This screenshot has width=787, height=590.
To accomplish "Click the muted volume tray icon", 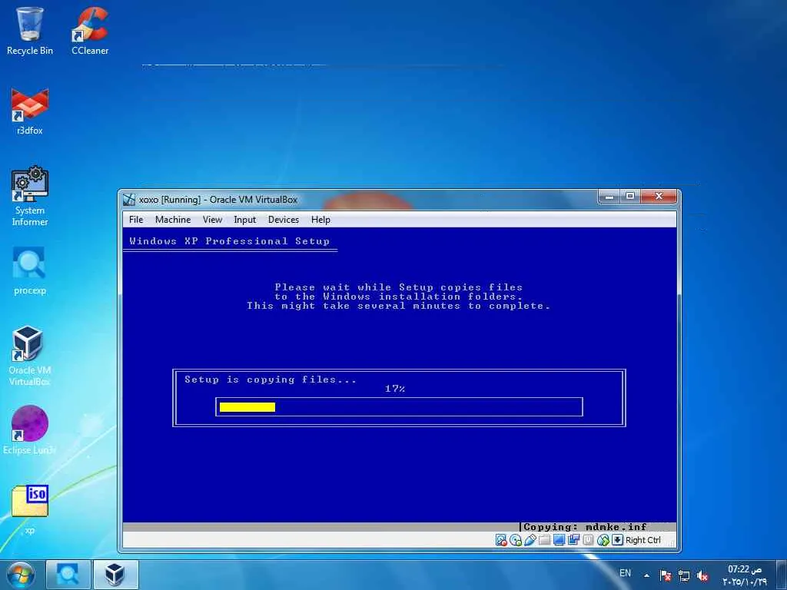I will pos(702,575).
